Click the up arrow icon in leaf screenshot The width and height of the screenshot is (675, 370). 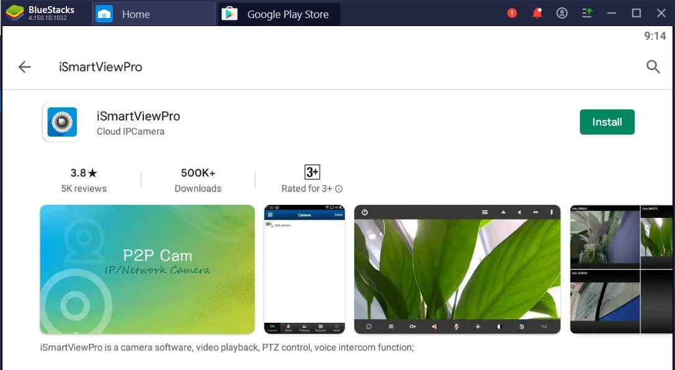click(503, 212)
